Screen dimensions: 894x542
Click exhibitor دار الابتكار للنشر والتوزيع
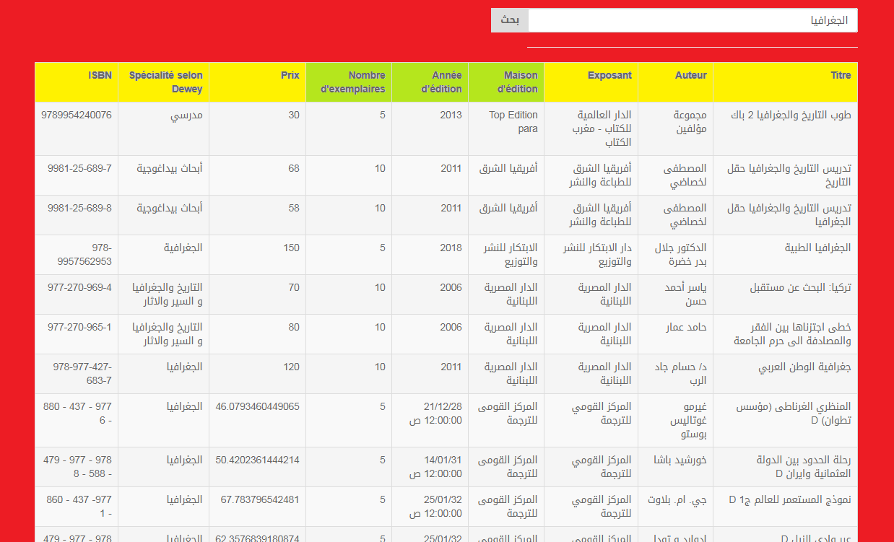pyautogui.click(x=597, y=255)
